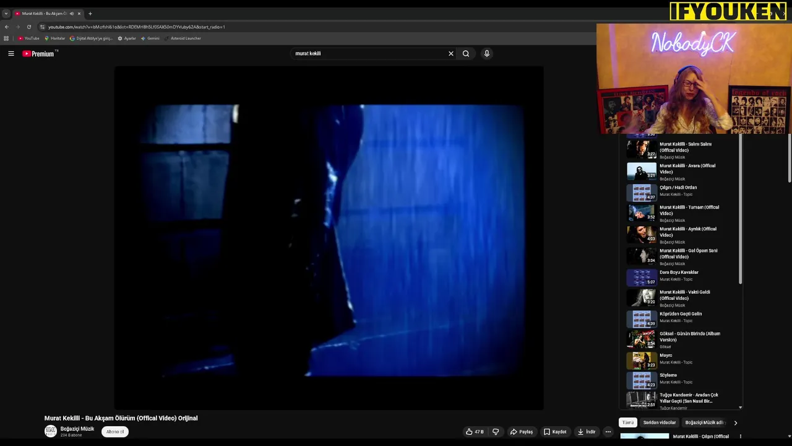Click the video title Bu Akşam Ölürüm
Screen dimensions: 792x446
pos(121,418)
